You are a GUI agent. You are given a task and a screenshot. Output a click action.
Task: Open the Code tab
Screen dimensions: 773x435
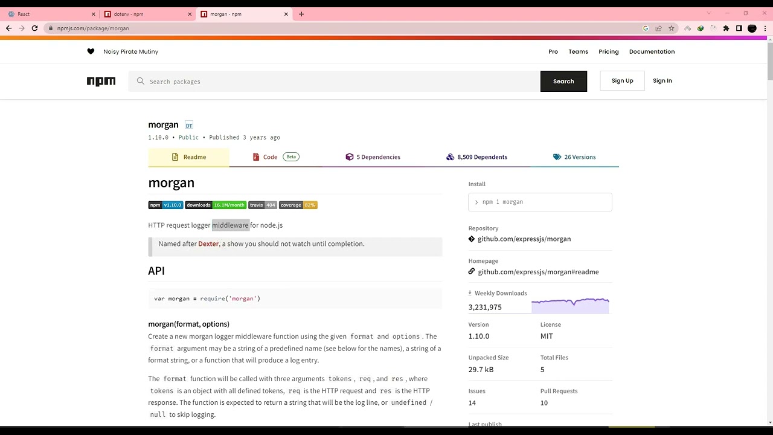coord(277,157)
